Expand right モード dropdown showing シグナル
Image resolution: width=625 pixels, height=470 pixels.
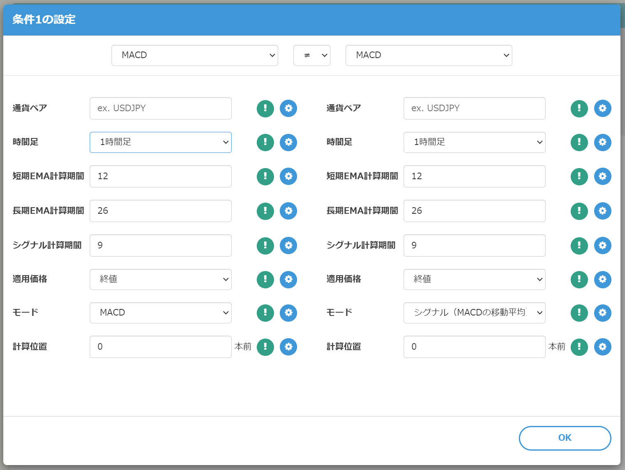(x=474, y=313)
